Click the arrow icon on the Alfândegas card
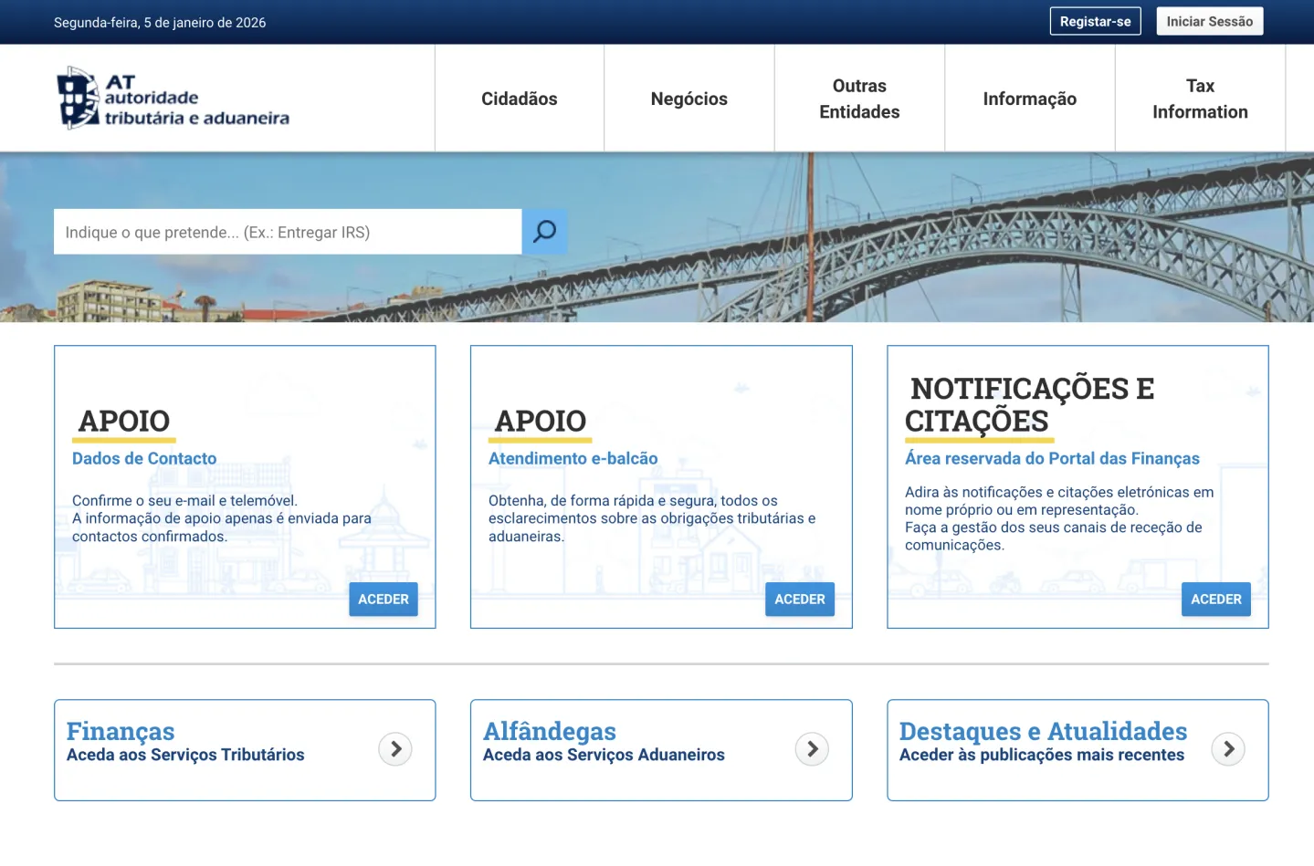 (812, 748)
